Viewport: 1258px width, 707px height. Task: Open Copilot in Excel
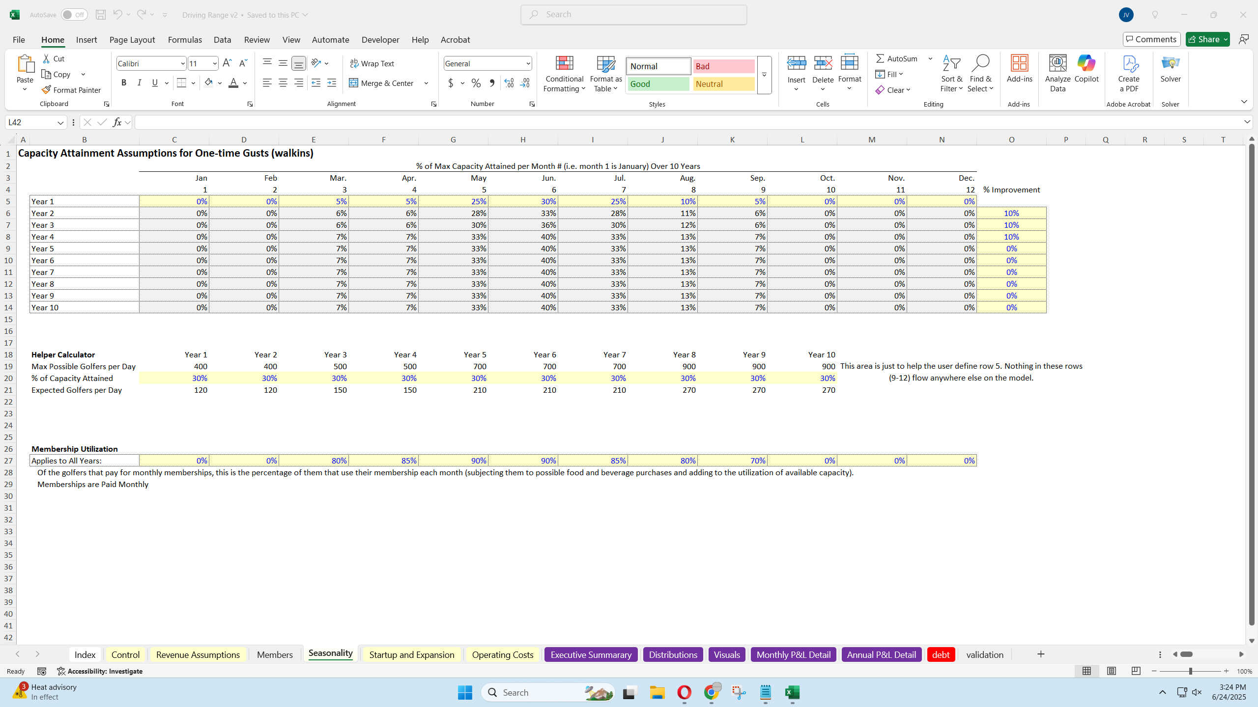pyautogui.click(x=1086, y=69)
